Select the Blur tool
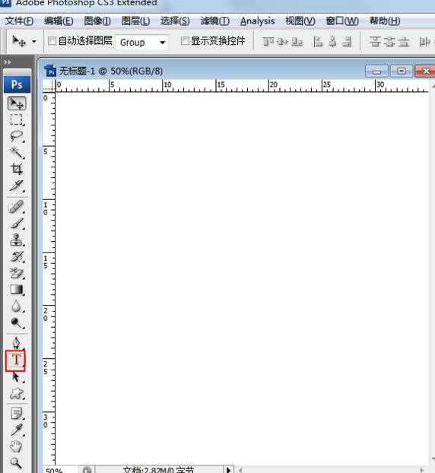Screen dimensions: 435x473 pyautogui.click(x=17, y=306)
